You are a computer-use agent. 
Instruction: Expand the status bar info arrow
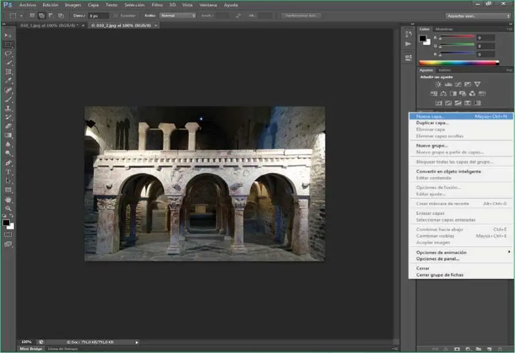pyautogui.click(x=137, y=342)
